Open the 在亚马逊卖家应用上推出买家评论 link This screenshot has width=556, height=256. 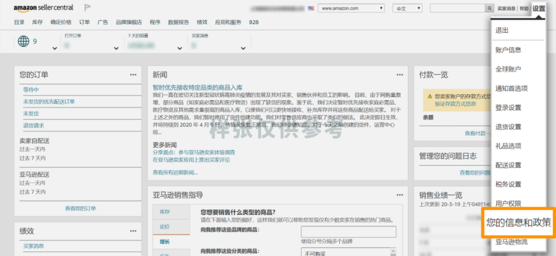click(192, 160)
